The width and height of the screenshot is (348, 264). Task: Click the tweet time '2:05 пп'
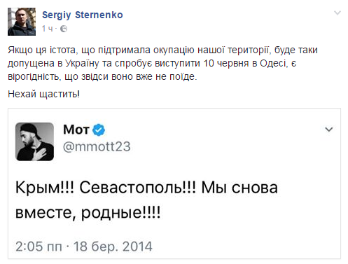tap(39, 246)
